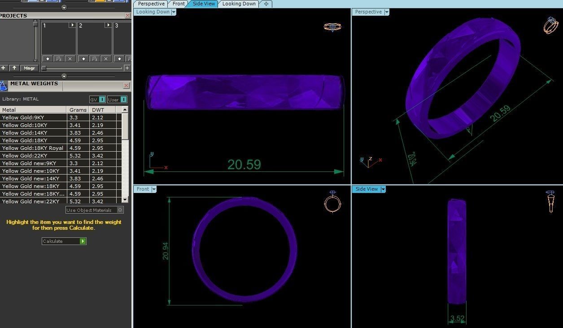Switch to the Front tab

[x=179, y=4]
